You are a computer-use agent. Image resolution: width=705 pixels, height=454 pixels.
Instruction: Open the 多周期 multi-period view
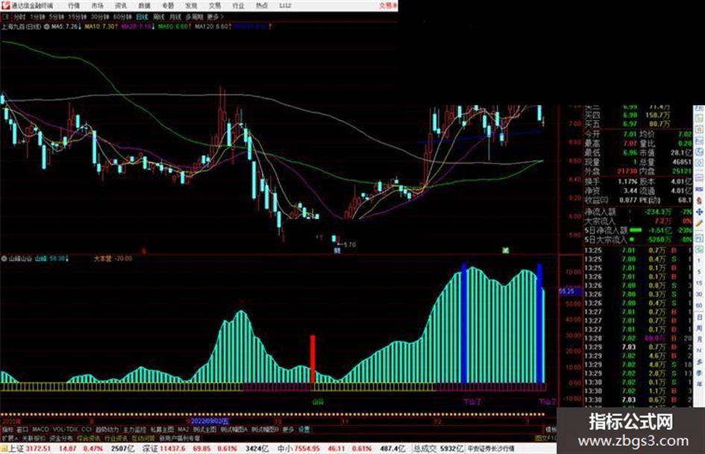pos(194,16)
